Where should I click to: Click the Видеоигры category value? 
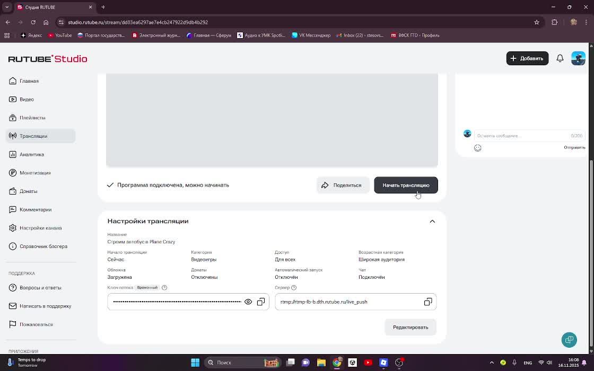204,259
